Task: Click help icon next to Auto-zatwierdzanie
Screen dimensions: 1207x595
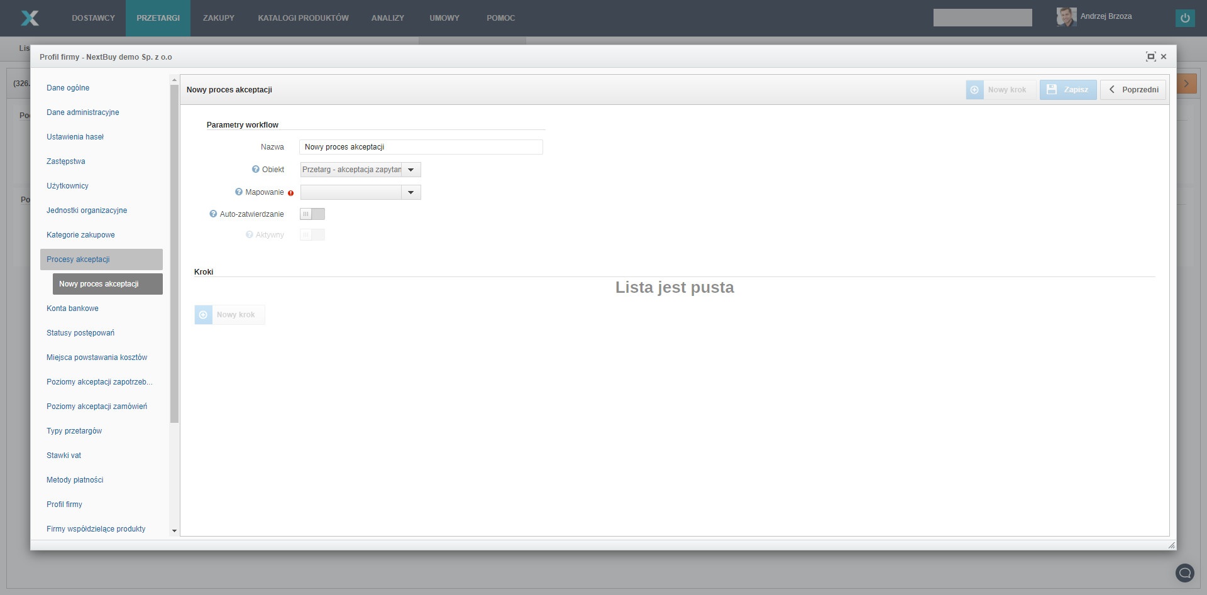Action: click(213, 214)
